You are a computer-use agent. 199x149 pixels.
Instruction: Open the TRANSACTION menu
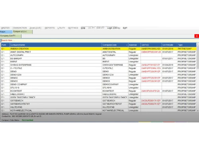pyautogui.click(x=20, y=28)
